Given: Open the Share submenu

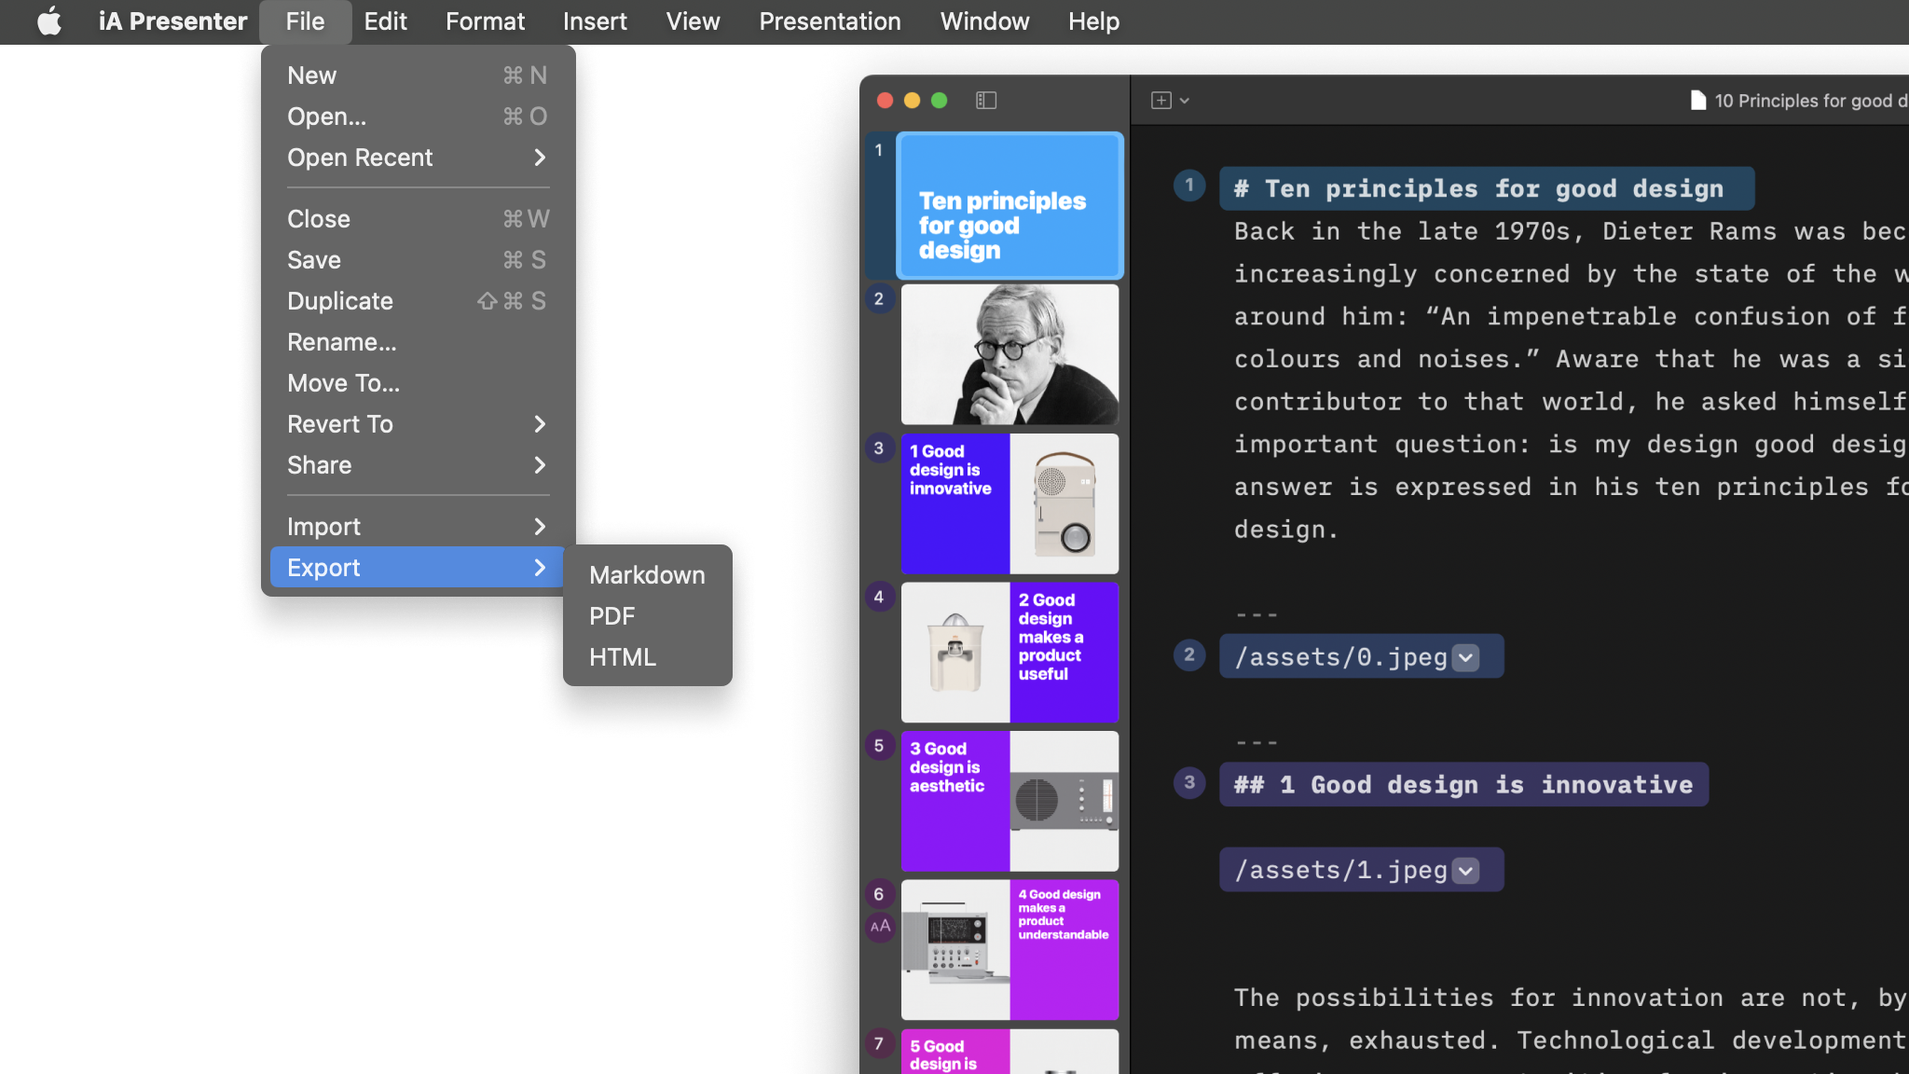Looking at the screenshot, I should 418,465.
